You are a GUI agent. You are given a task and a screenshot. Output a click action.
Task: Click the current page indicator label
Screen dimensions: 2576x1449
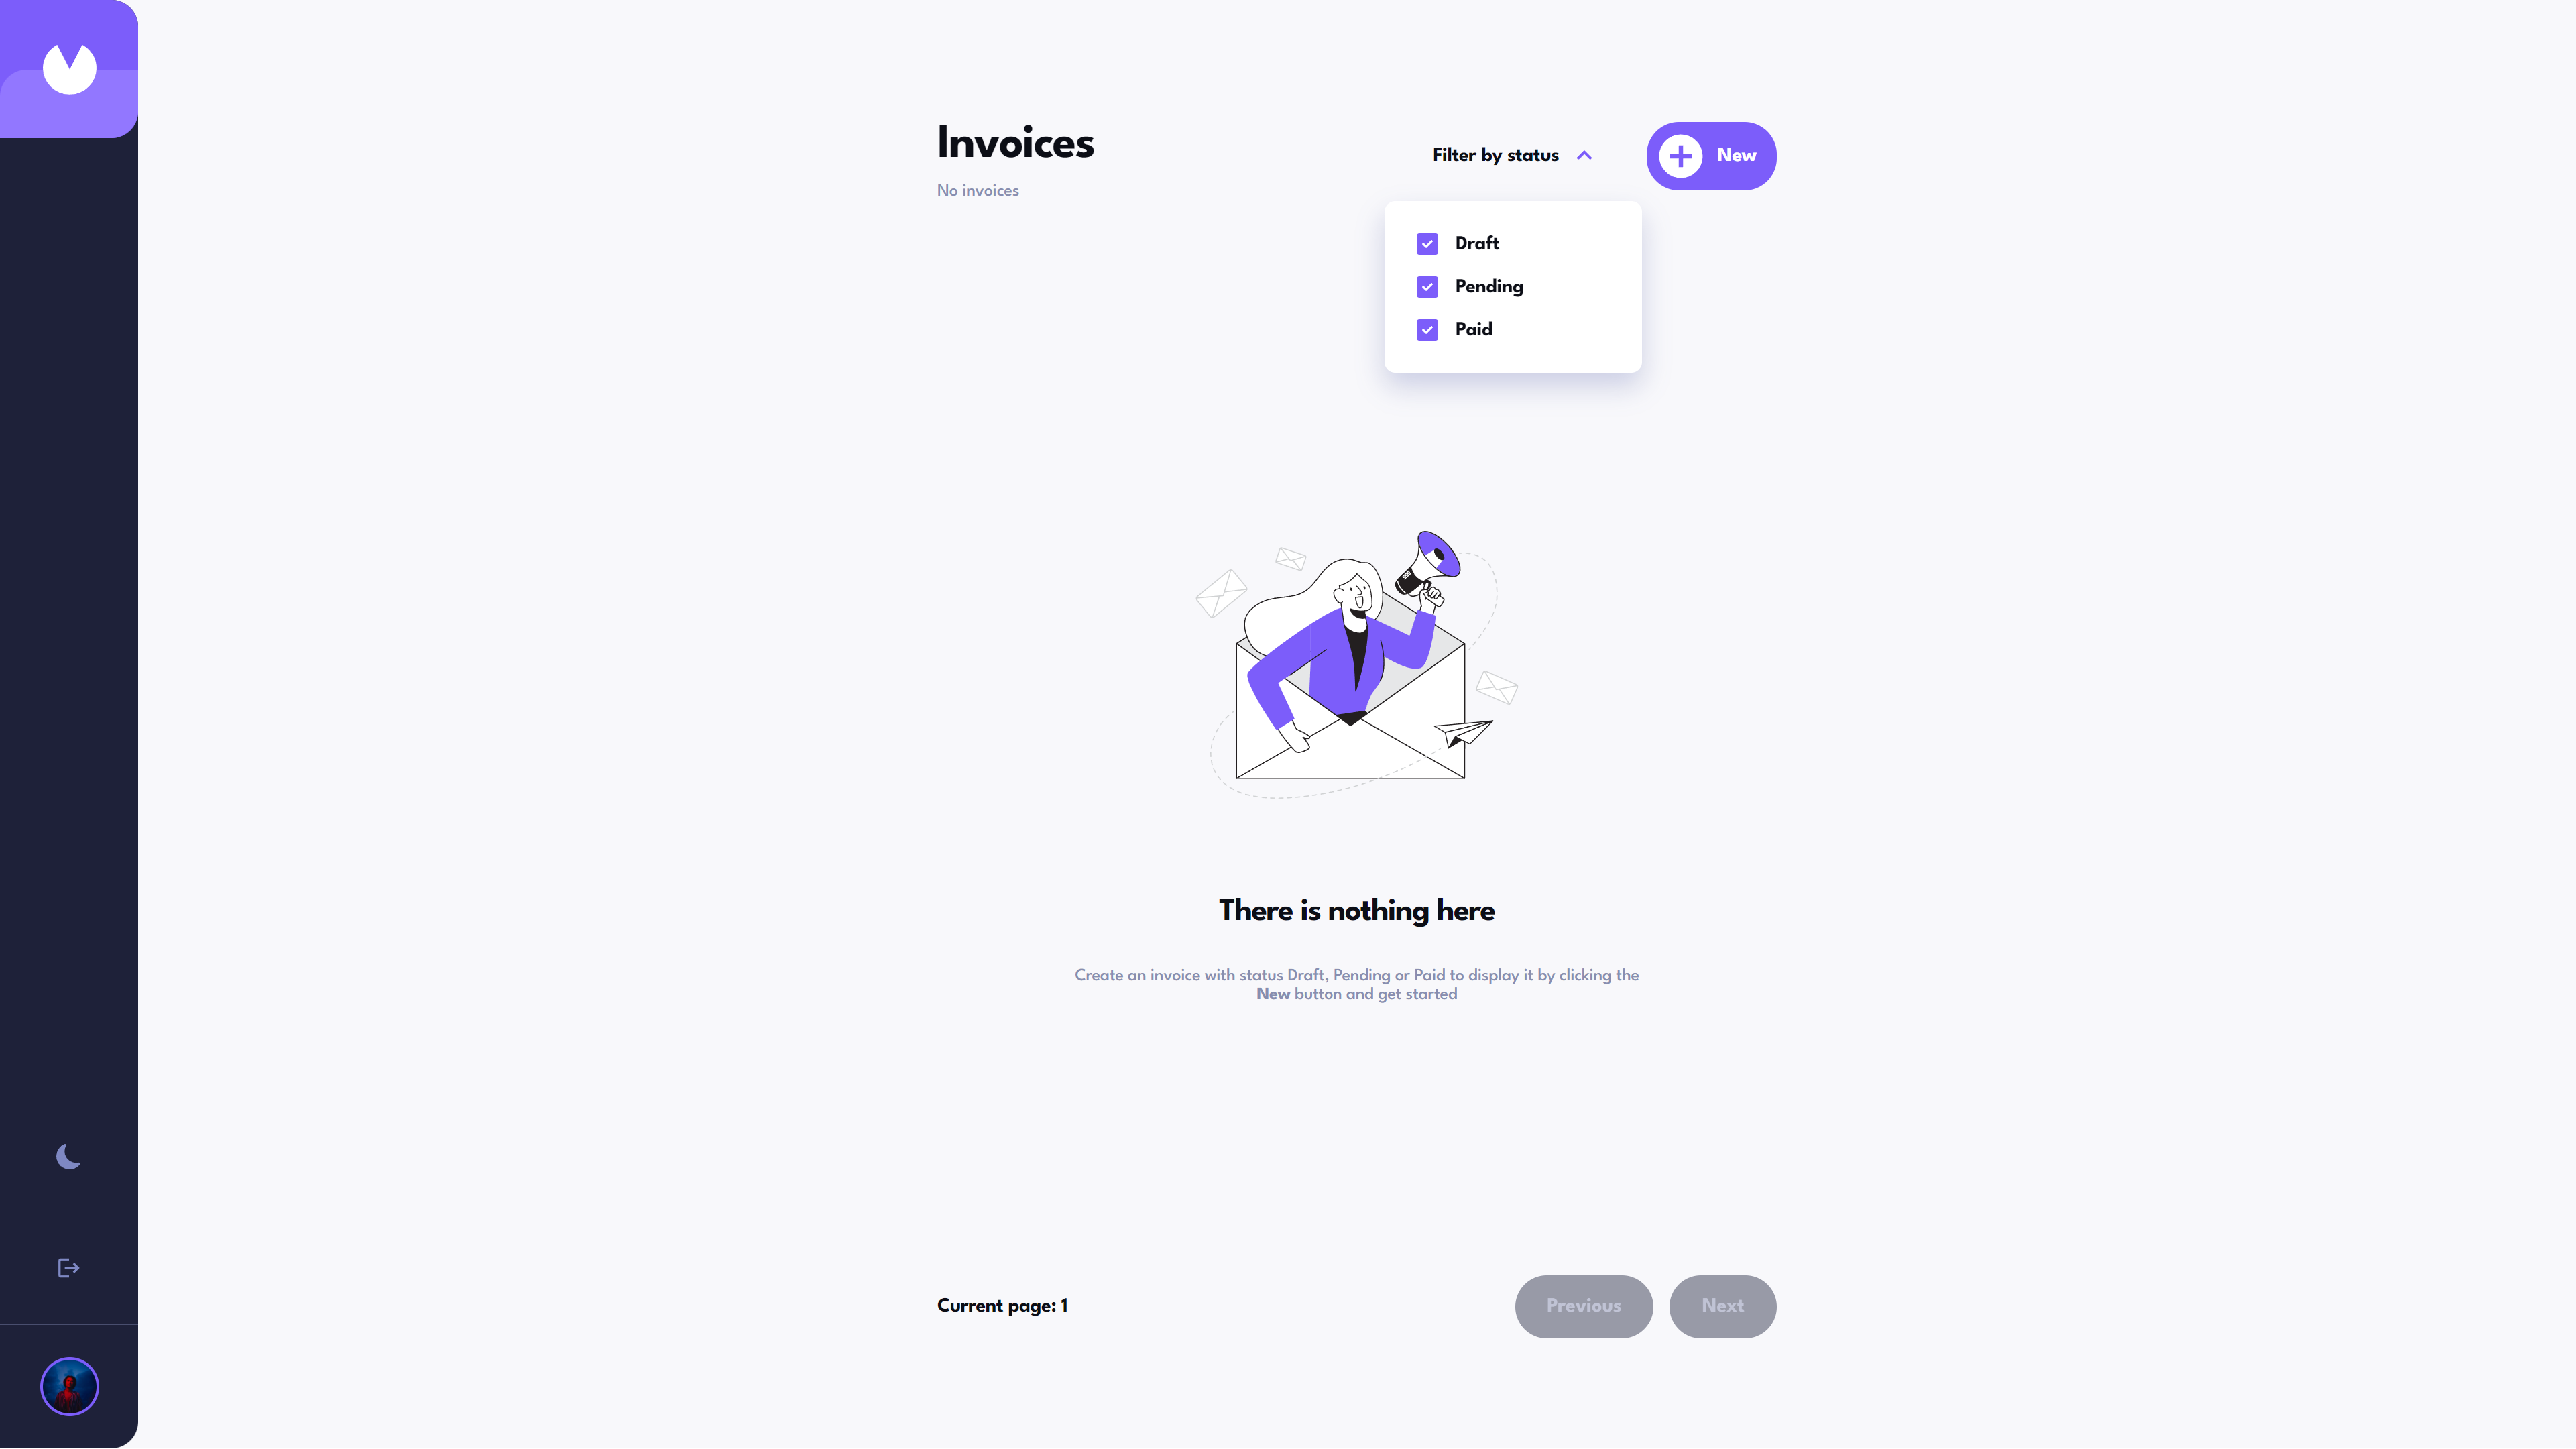pos(1002,1306)
